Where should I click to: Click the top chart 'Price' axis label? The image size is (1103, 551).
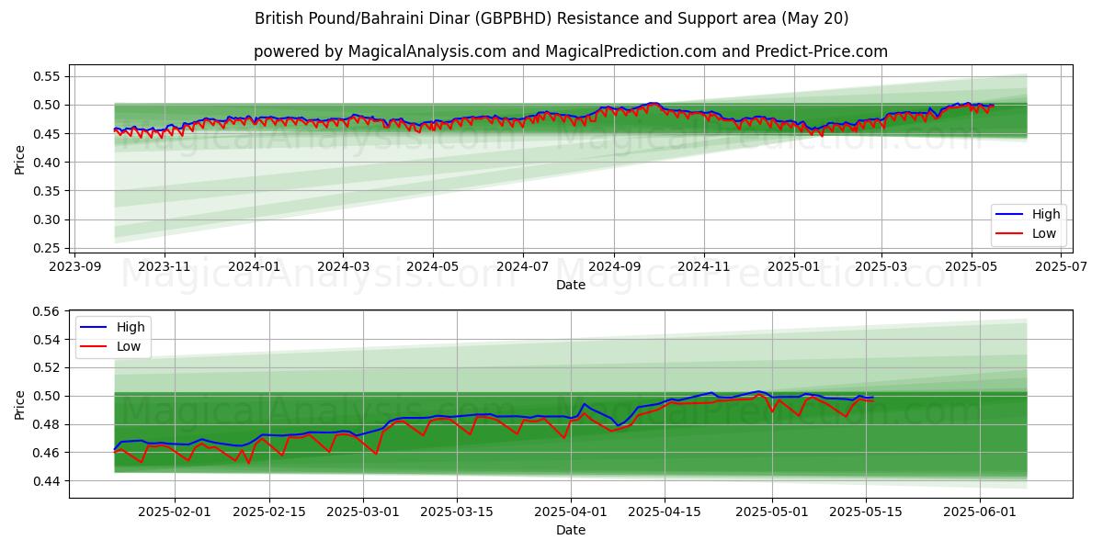[x=20, y=159]
